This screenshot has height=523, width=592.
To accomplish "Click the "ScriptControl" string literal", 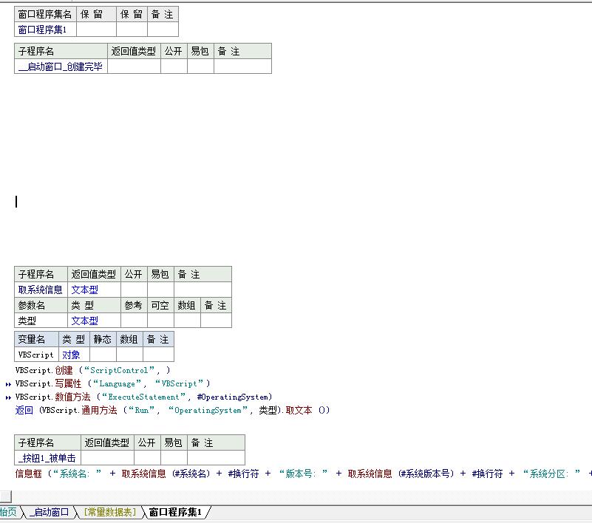I will click(119, 370).
